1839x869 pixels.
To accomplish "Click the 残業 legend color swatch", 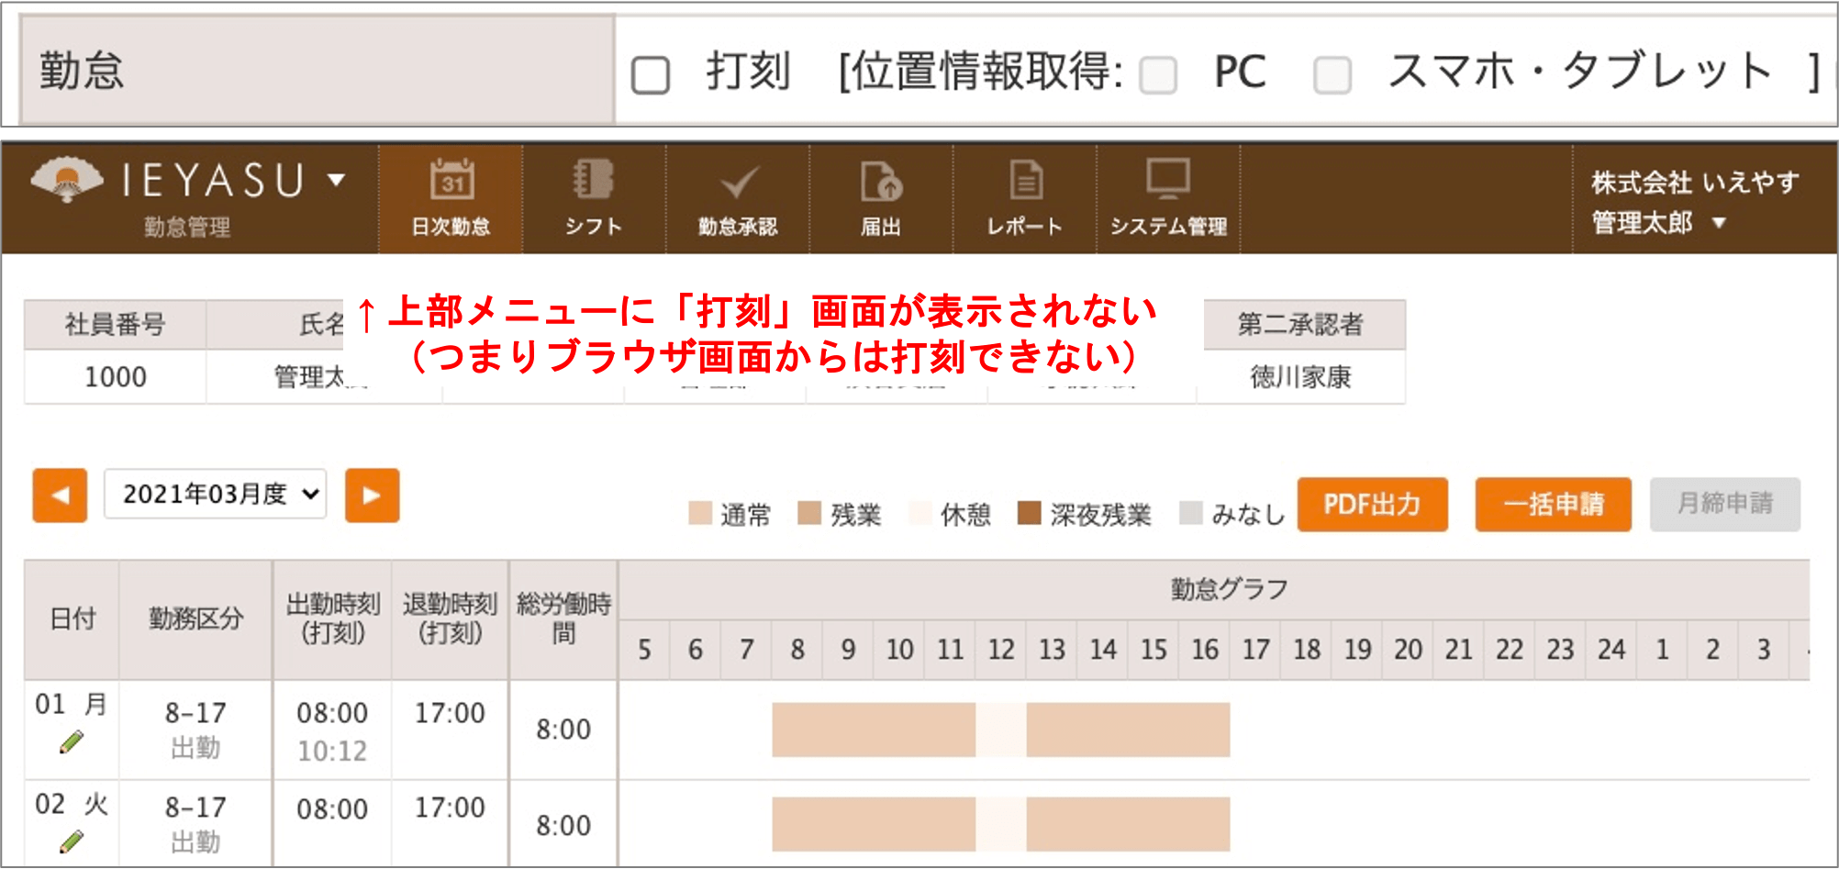I will click(x=809, y=513).
